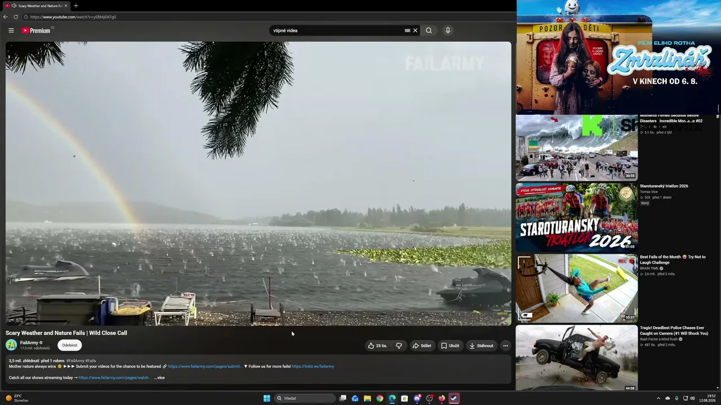Go to YouTube Premium home logo

[36, 30]
